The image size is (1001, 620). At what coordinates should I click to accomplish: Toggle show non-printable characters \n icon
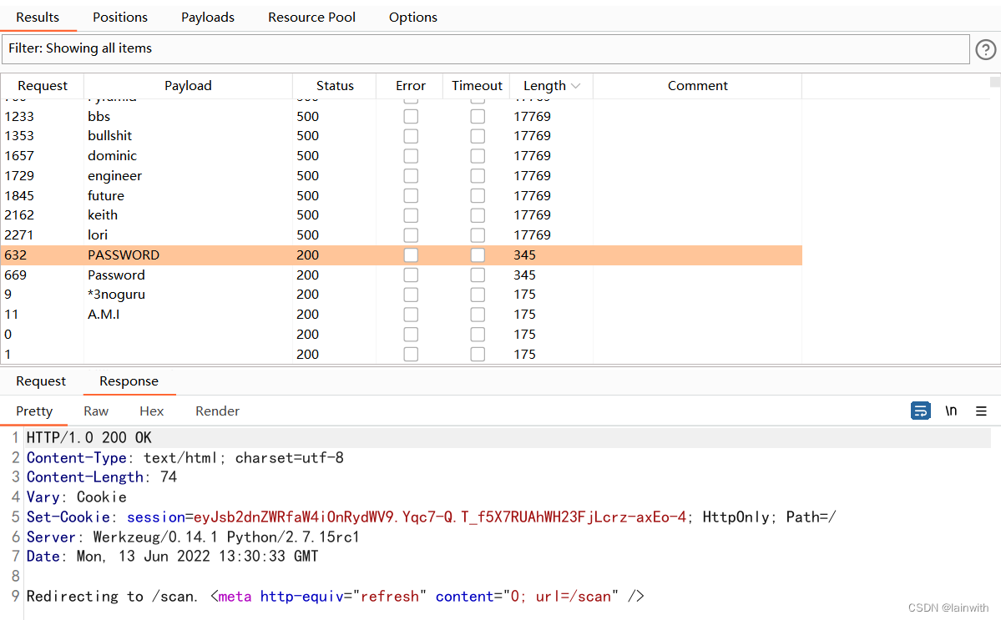click(951, 411)
